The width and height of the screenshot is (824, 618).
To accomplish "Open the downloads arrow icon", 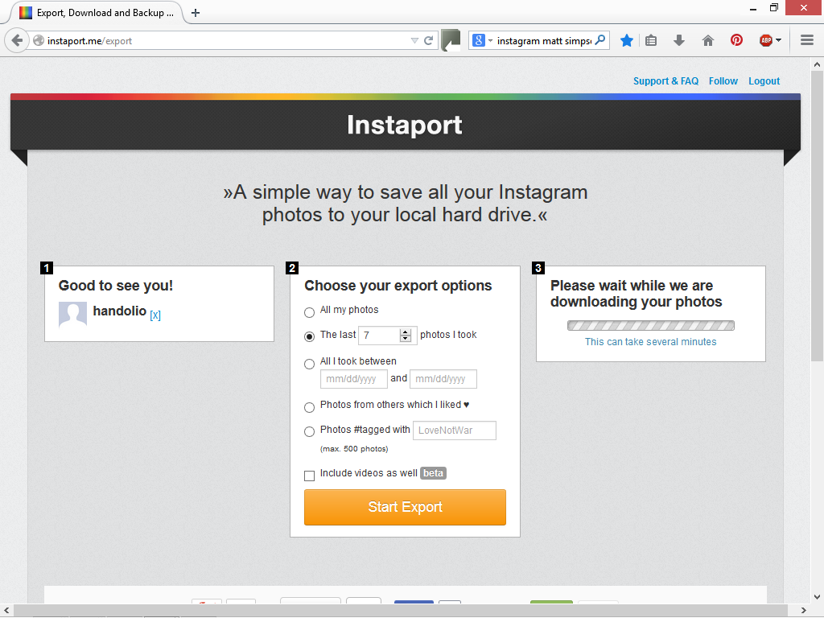I will [x=679, y=40].
